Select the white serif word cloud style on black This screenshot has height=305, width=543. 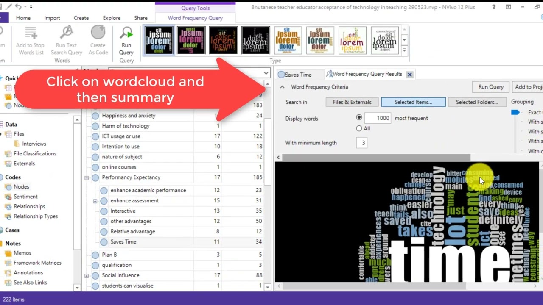(256, 40)
